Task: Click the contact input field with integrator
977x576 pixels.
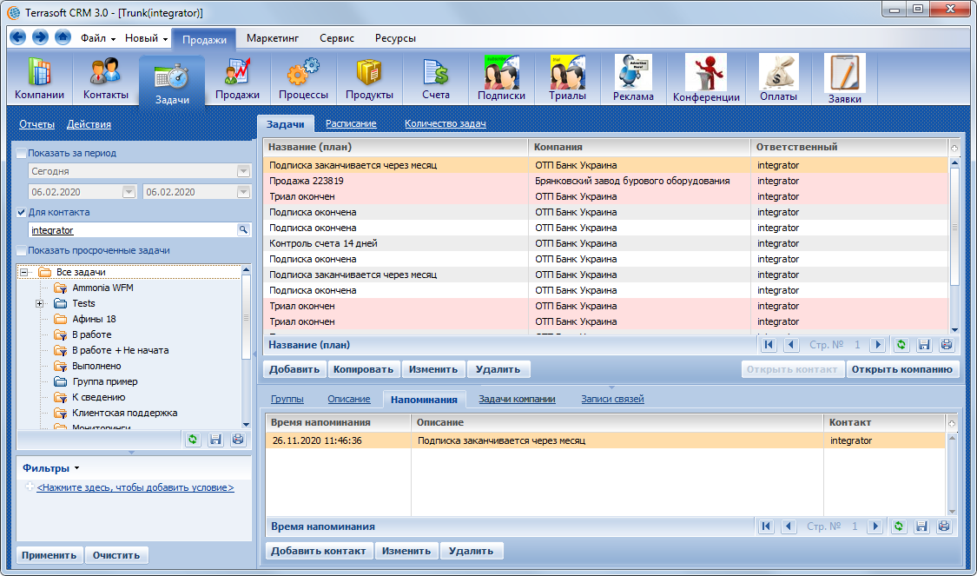Action: 134,230
